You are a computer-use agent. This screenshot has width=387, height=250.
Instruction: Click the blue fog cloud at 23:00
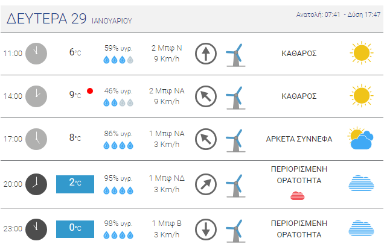coord(361,228)
